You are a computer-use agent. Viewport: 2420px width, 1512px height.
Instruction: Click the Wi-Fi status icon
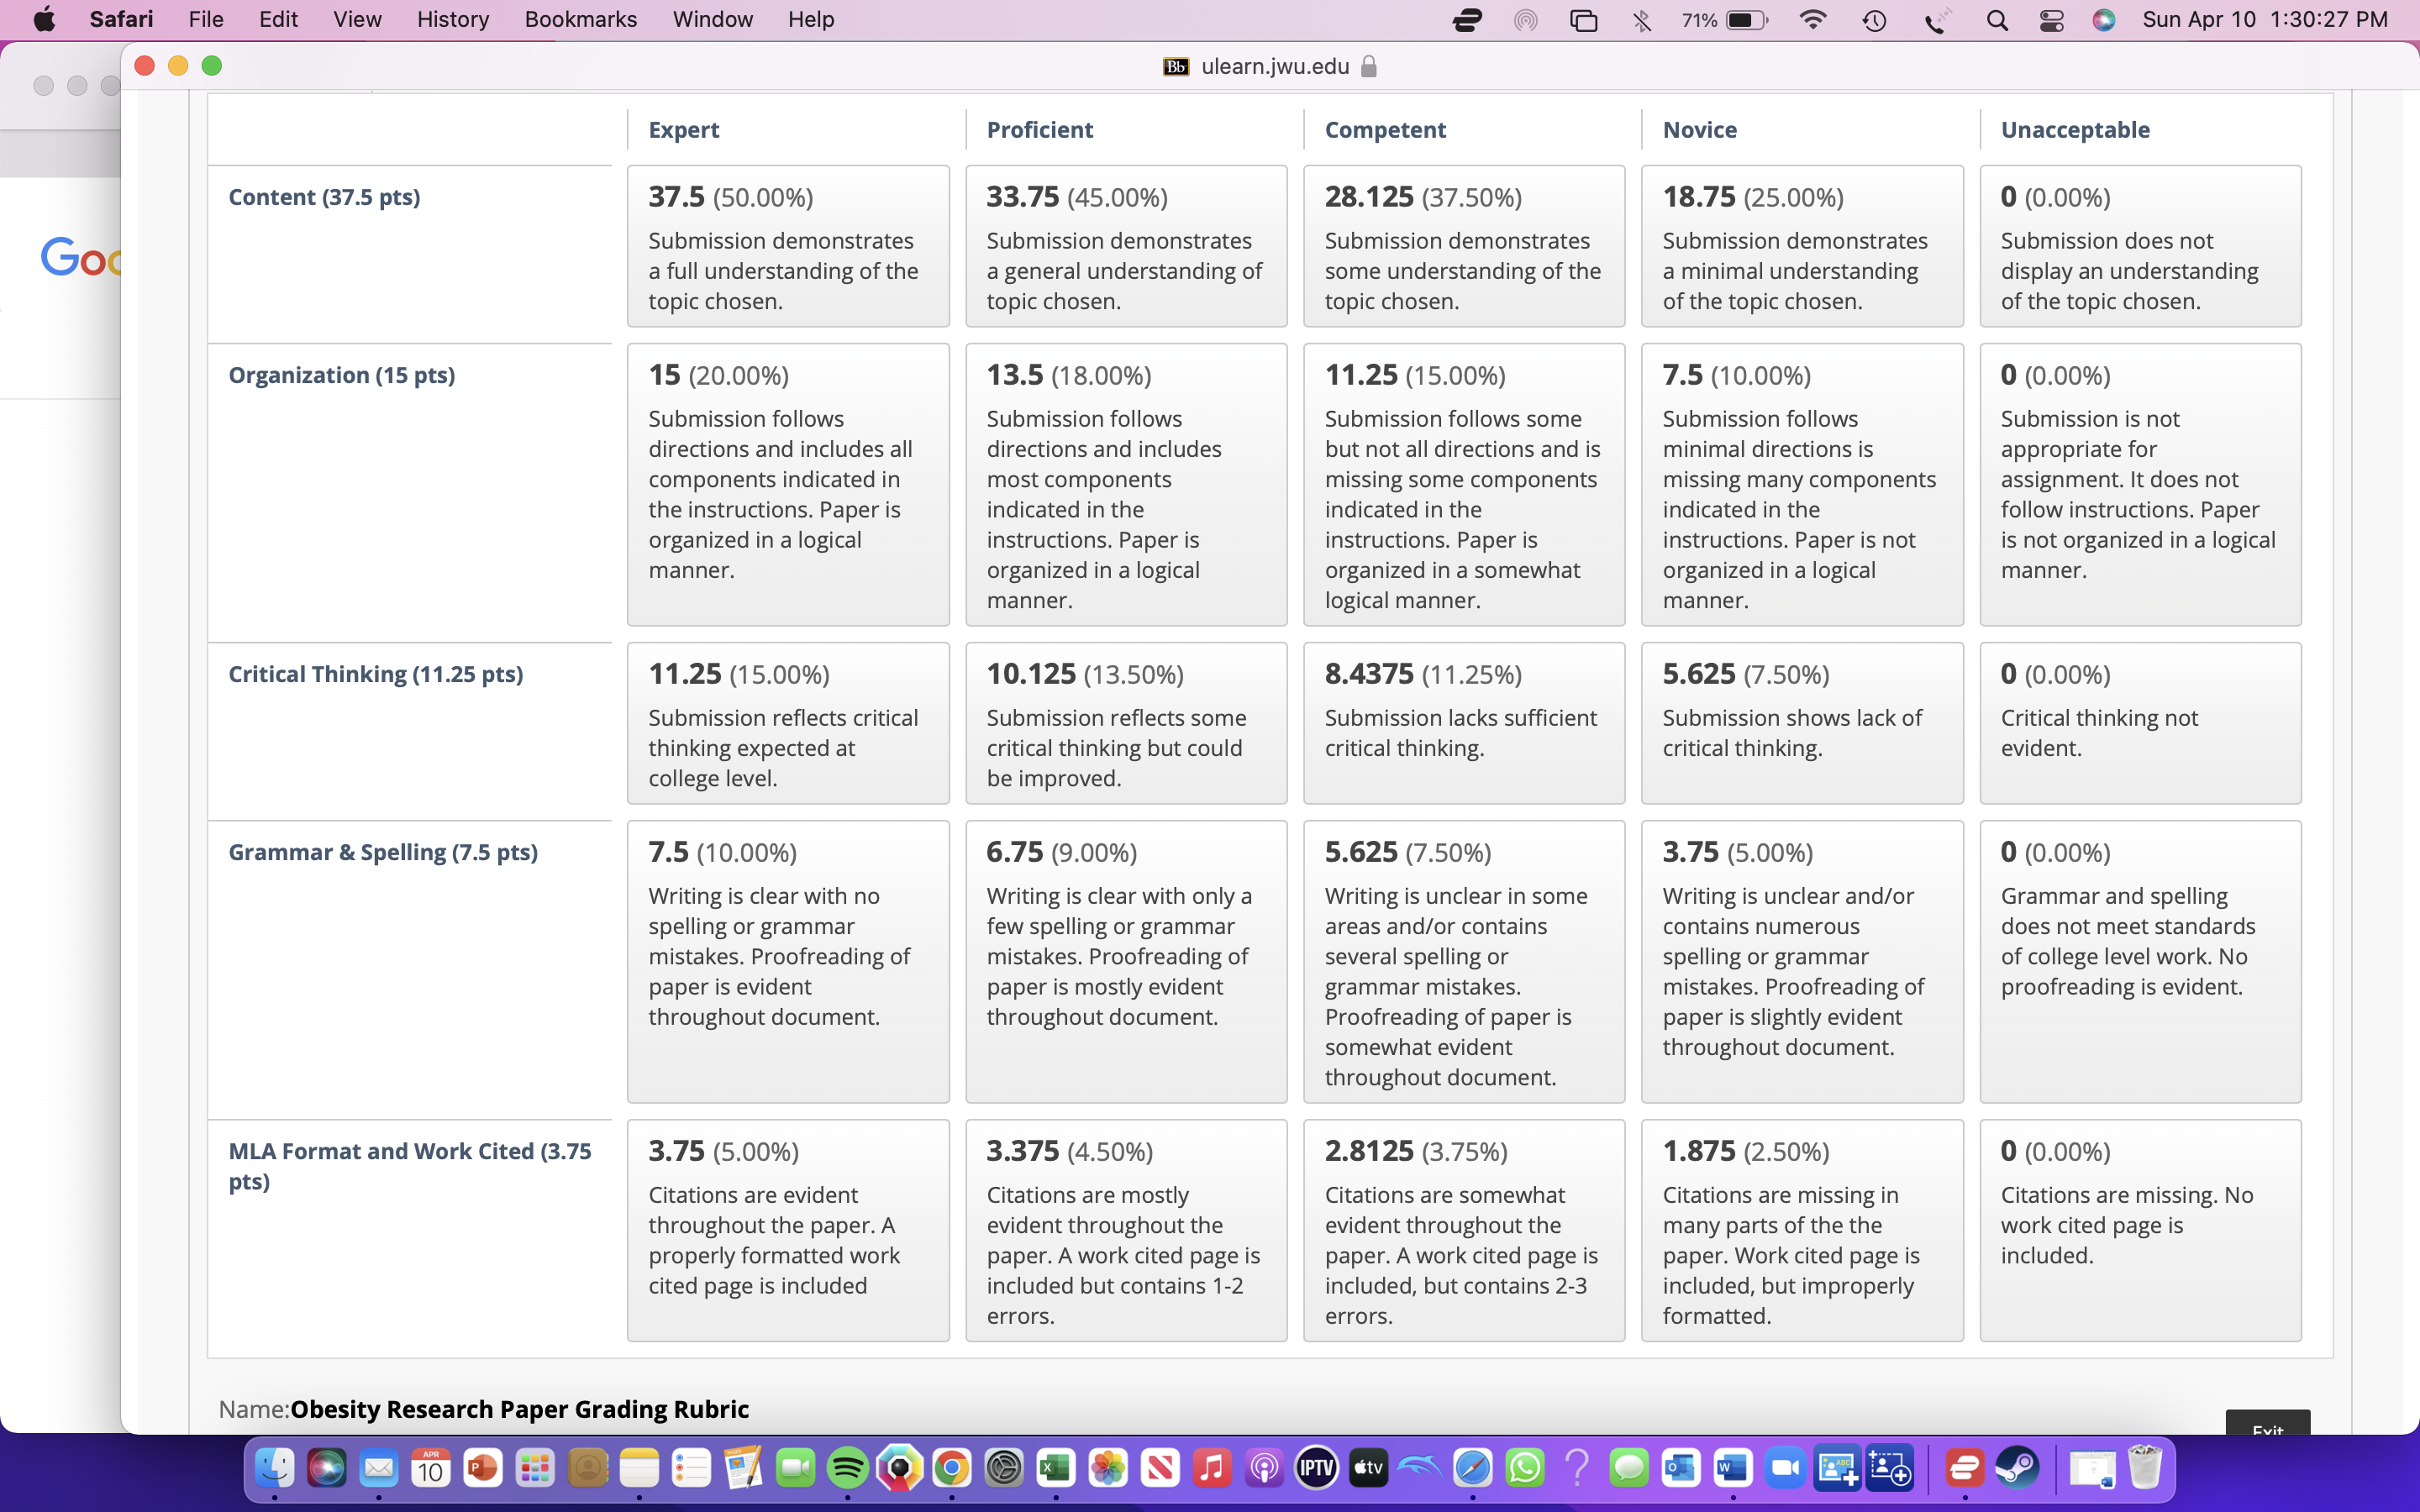point(1812,20)
